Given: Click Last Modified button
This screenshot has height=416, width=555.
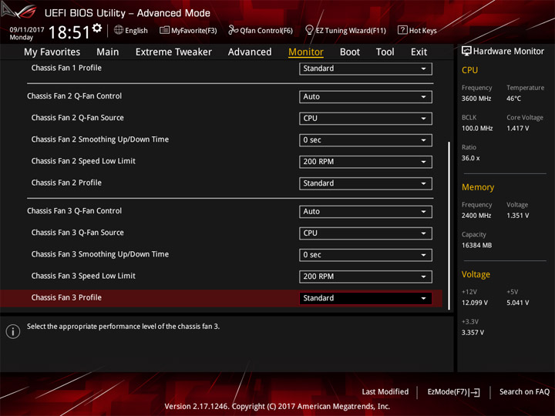Looking at the screenshot, I should pos(385,391).
